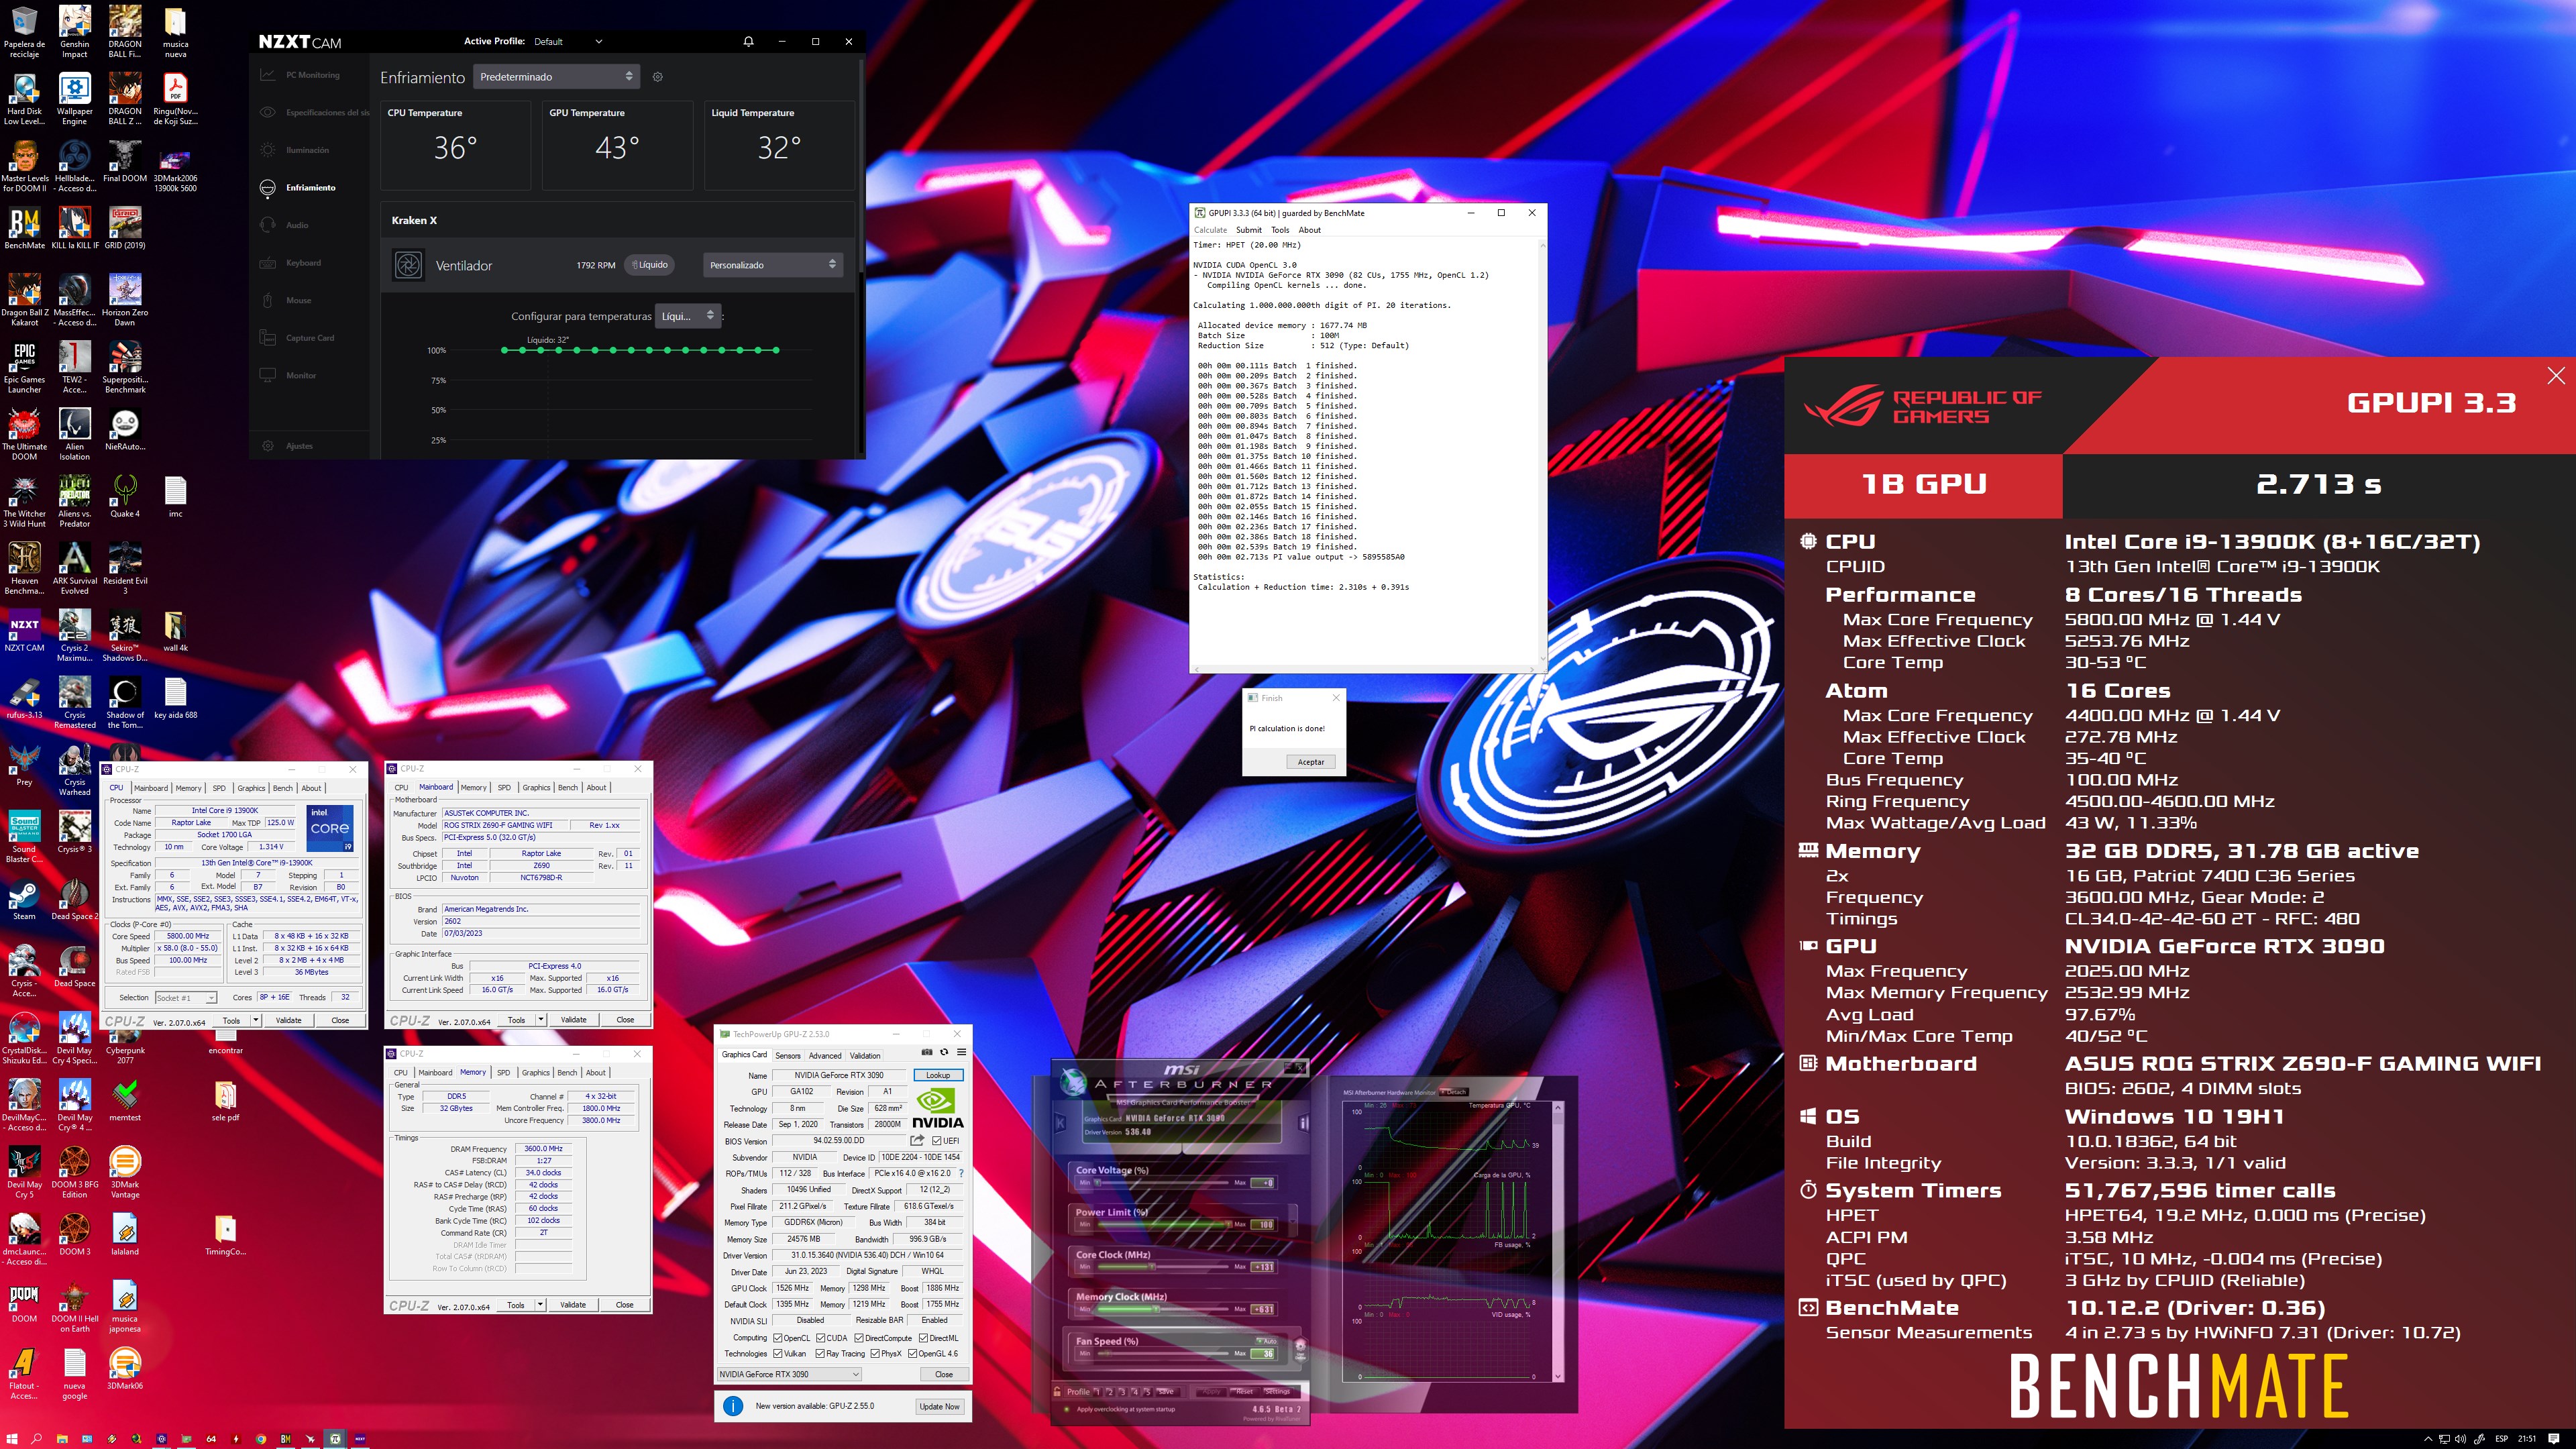Toggle the CUDA checkbox in GPU-Z
This screenshot has width=2576, height=1449.
coord(821,1338)
